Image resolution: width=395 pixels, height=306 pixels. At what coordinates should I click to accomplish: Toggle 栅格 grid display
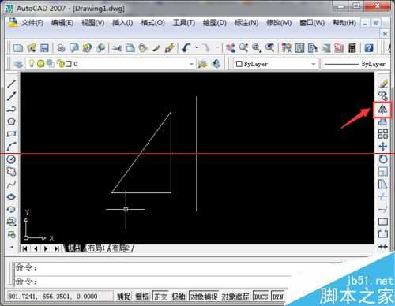[x=141, y=297]
